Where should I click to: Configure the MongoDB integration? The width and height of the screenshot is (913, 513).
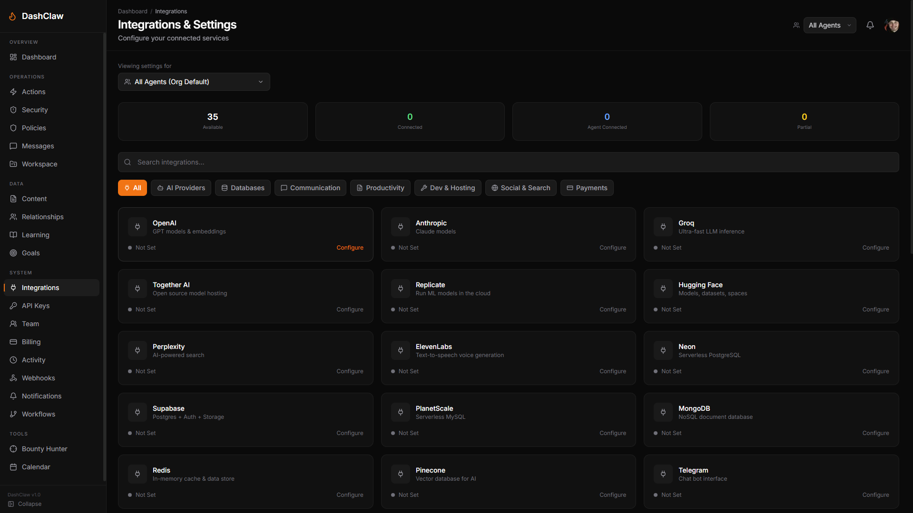(x=875, y=433)
